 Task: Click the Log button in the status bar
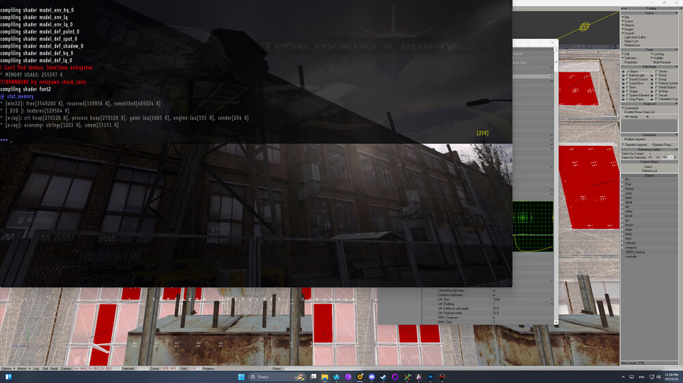click(x=36, y=368)
